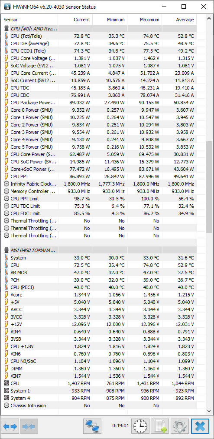
Task: Click the Maximum column header
Action: (145, 20)
